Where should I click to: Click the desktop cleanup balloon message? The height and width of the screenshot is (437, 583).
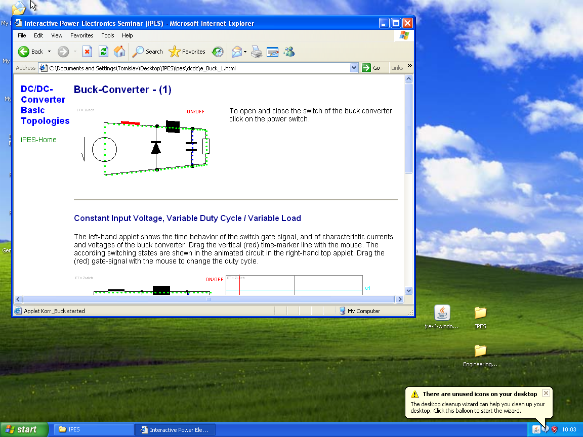(x=478, y=407)
